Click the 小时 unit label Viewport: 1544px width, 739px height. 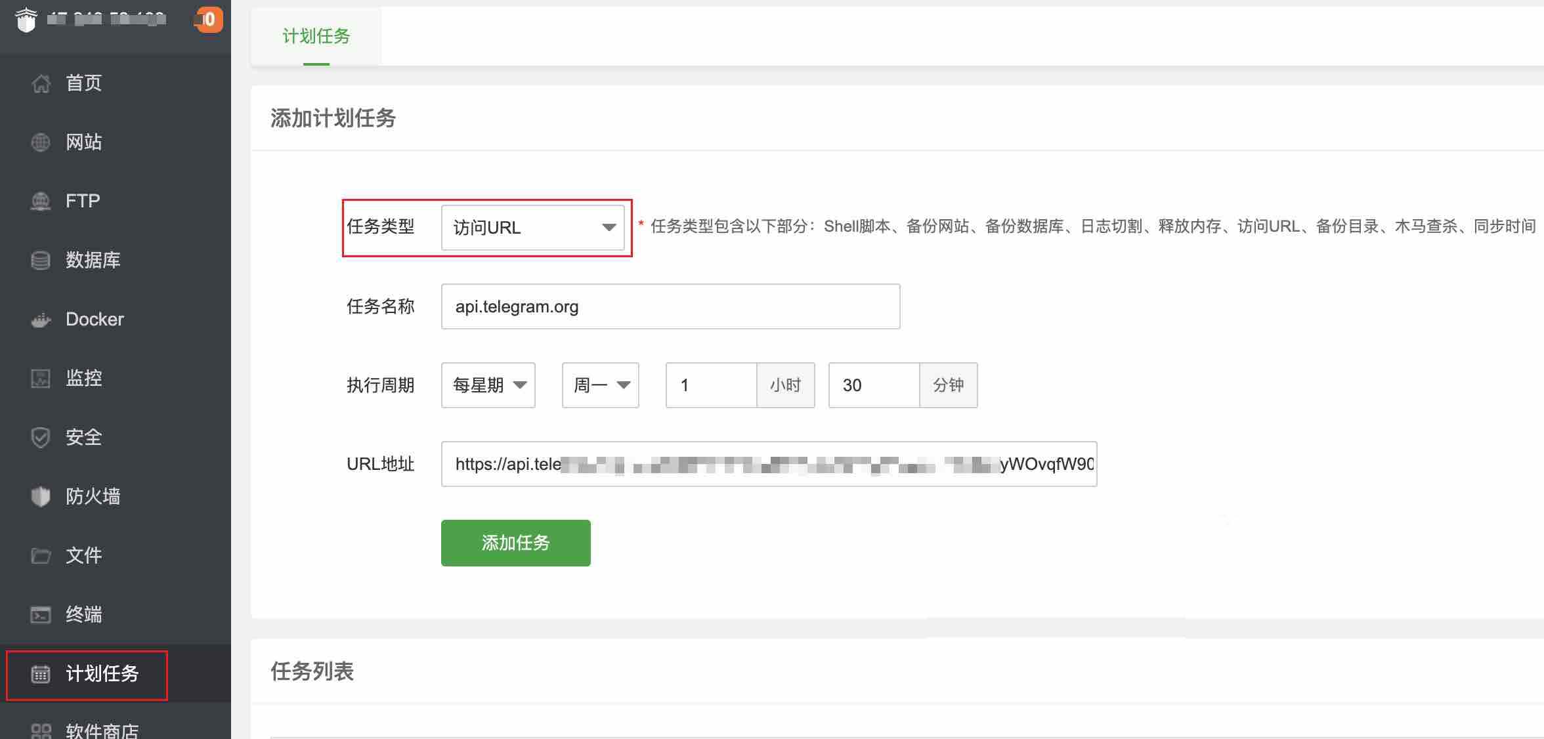coord(786,385)
